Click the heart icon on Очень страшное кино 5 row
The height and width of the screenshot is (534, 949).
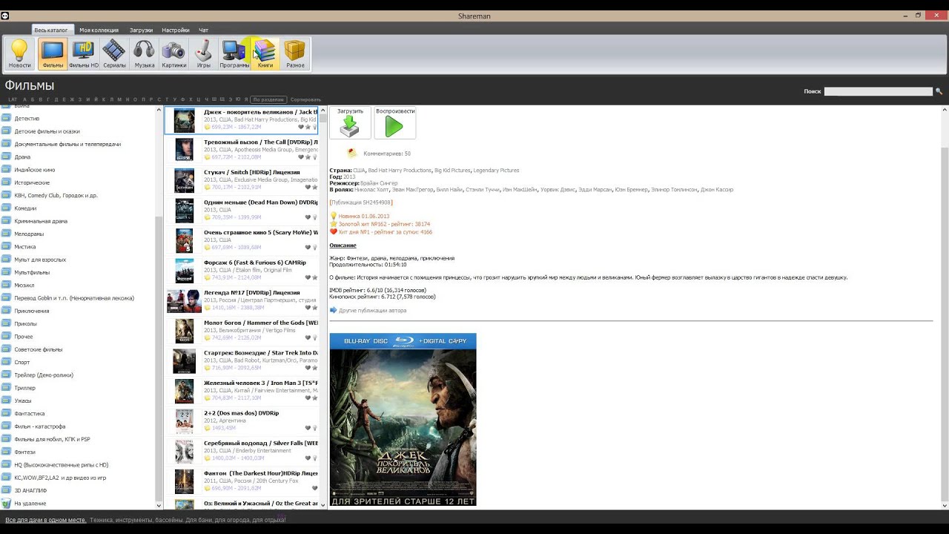(x=308, y=247)
